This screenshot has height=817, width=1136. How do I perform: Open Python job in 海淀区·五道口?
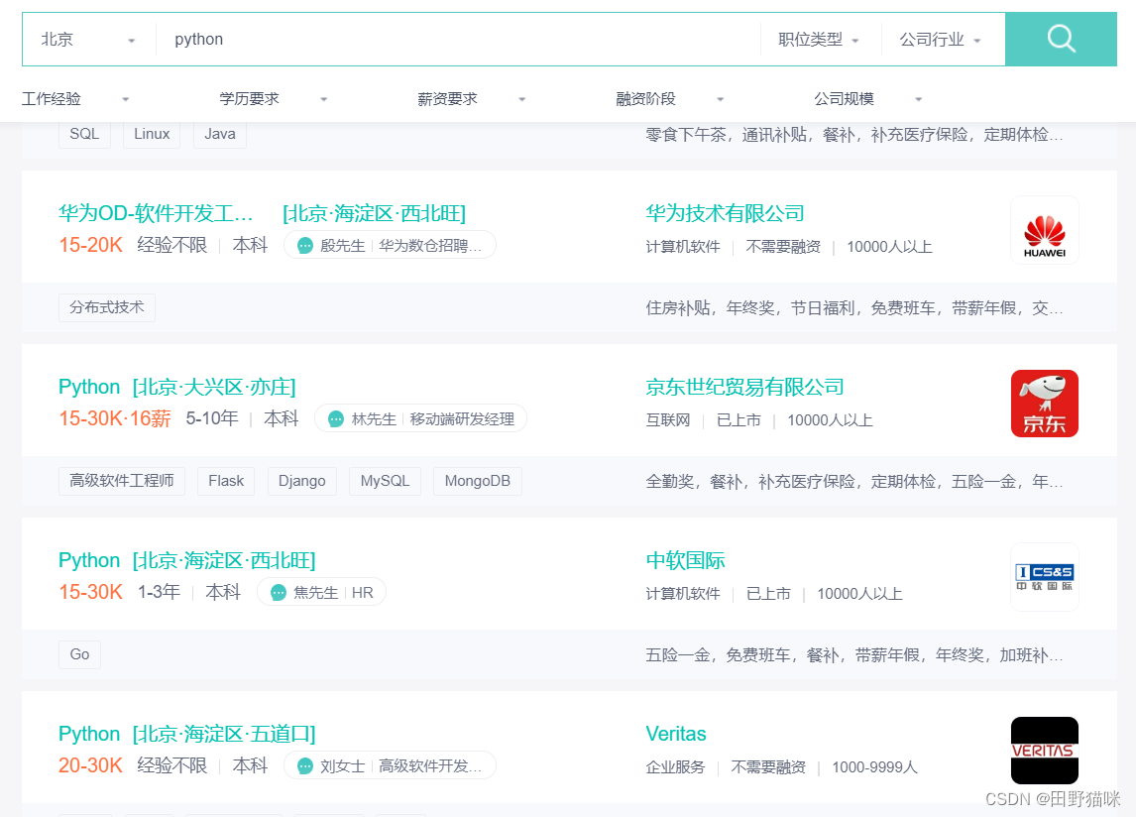pyautogui.click(x=187, y=734)
